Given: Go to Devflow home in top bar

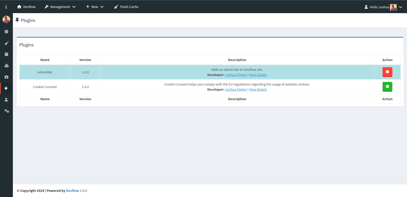Looking at the screenshot, I should (26, 7).
